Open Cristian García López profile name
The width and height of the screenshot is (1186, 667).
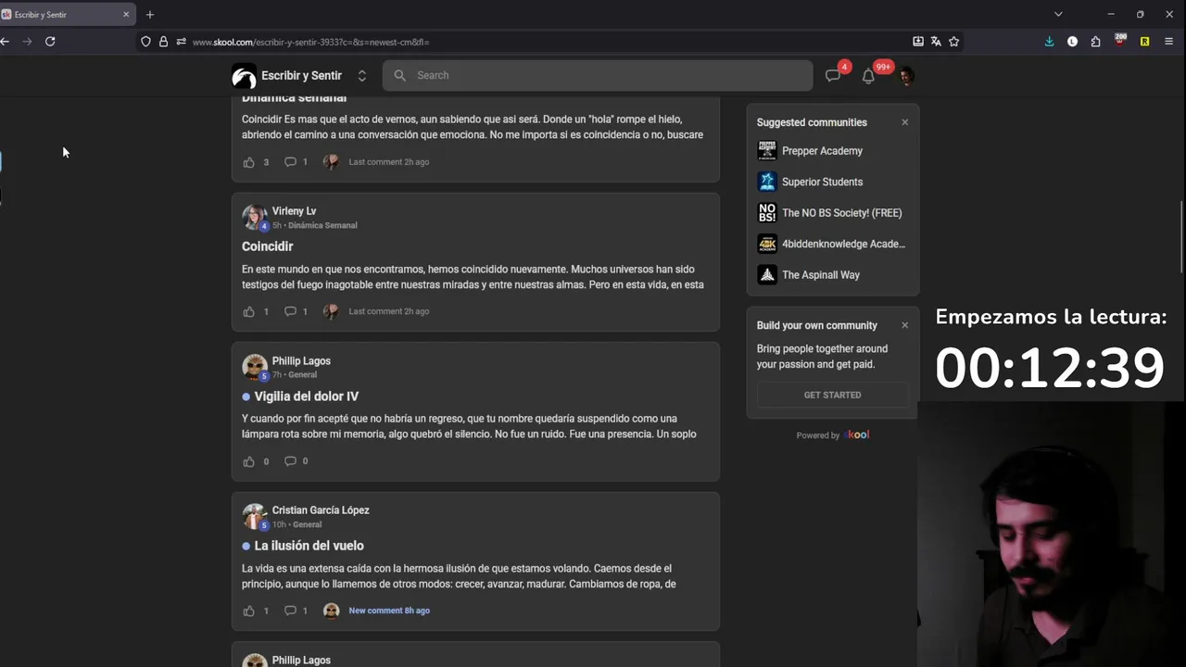[321, 510]
